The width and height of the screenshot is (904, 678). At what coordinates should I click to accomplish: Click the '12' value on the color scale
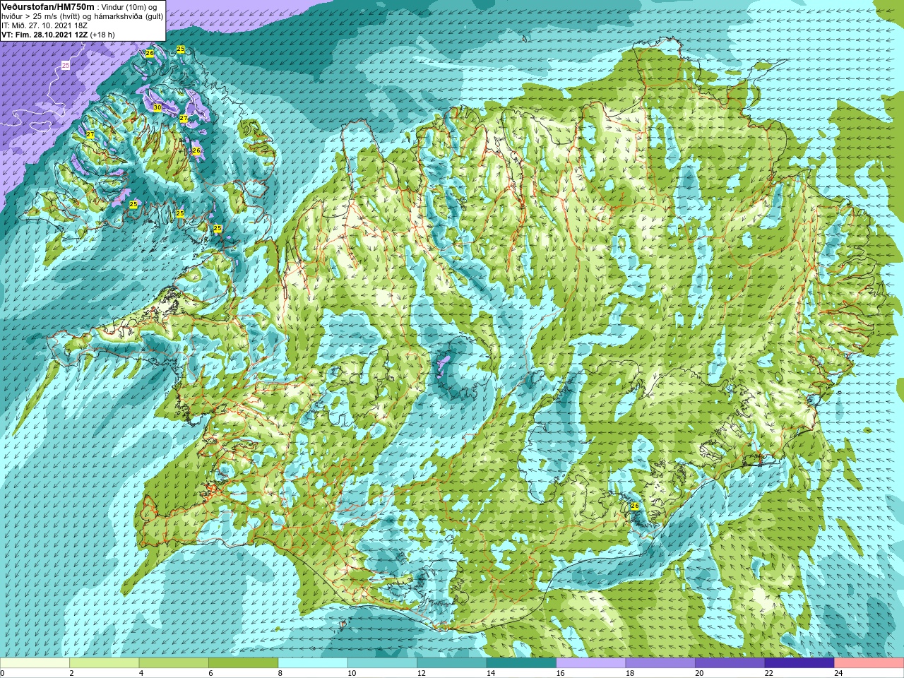(422, 673)
